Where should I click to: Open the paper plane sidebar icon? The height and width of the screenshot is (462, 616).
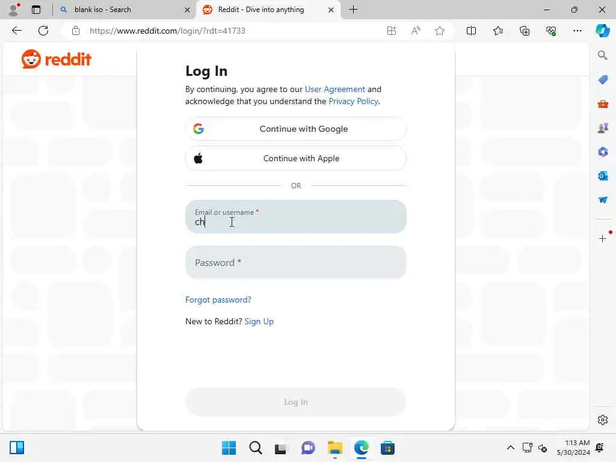(603, 200)
